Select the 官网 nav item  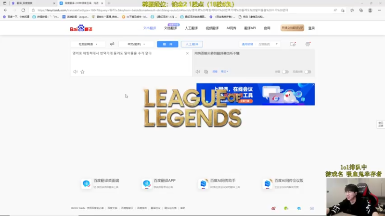pyautogui.click(x=267, y=28)
